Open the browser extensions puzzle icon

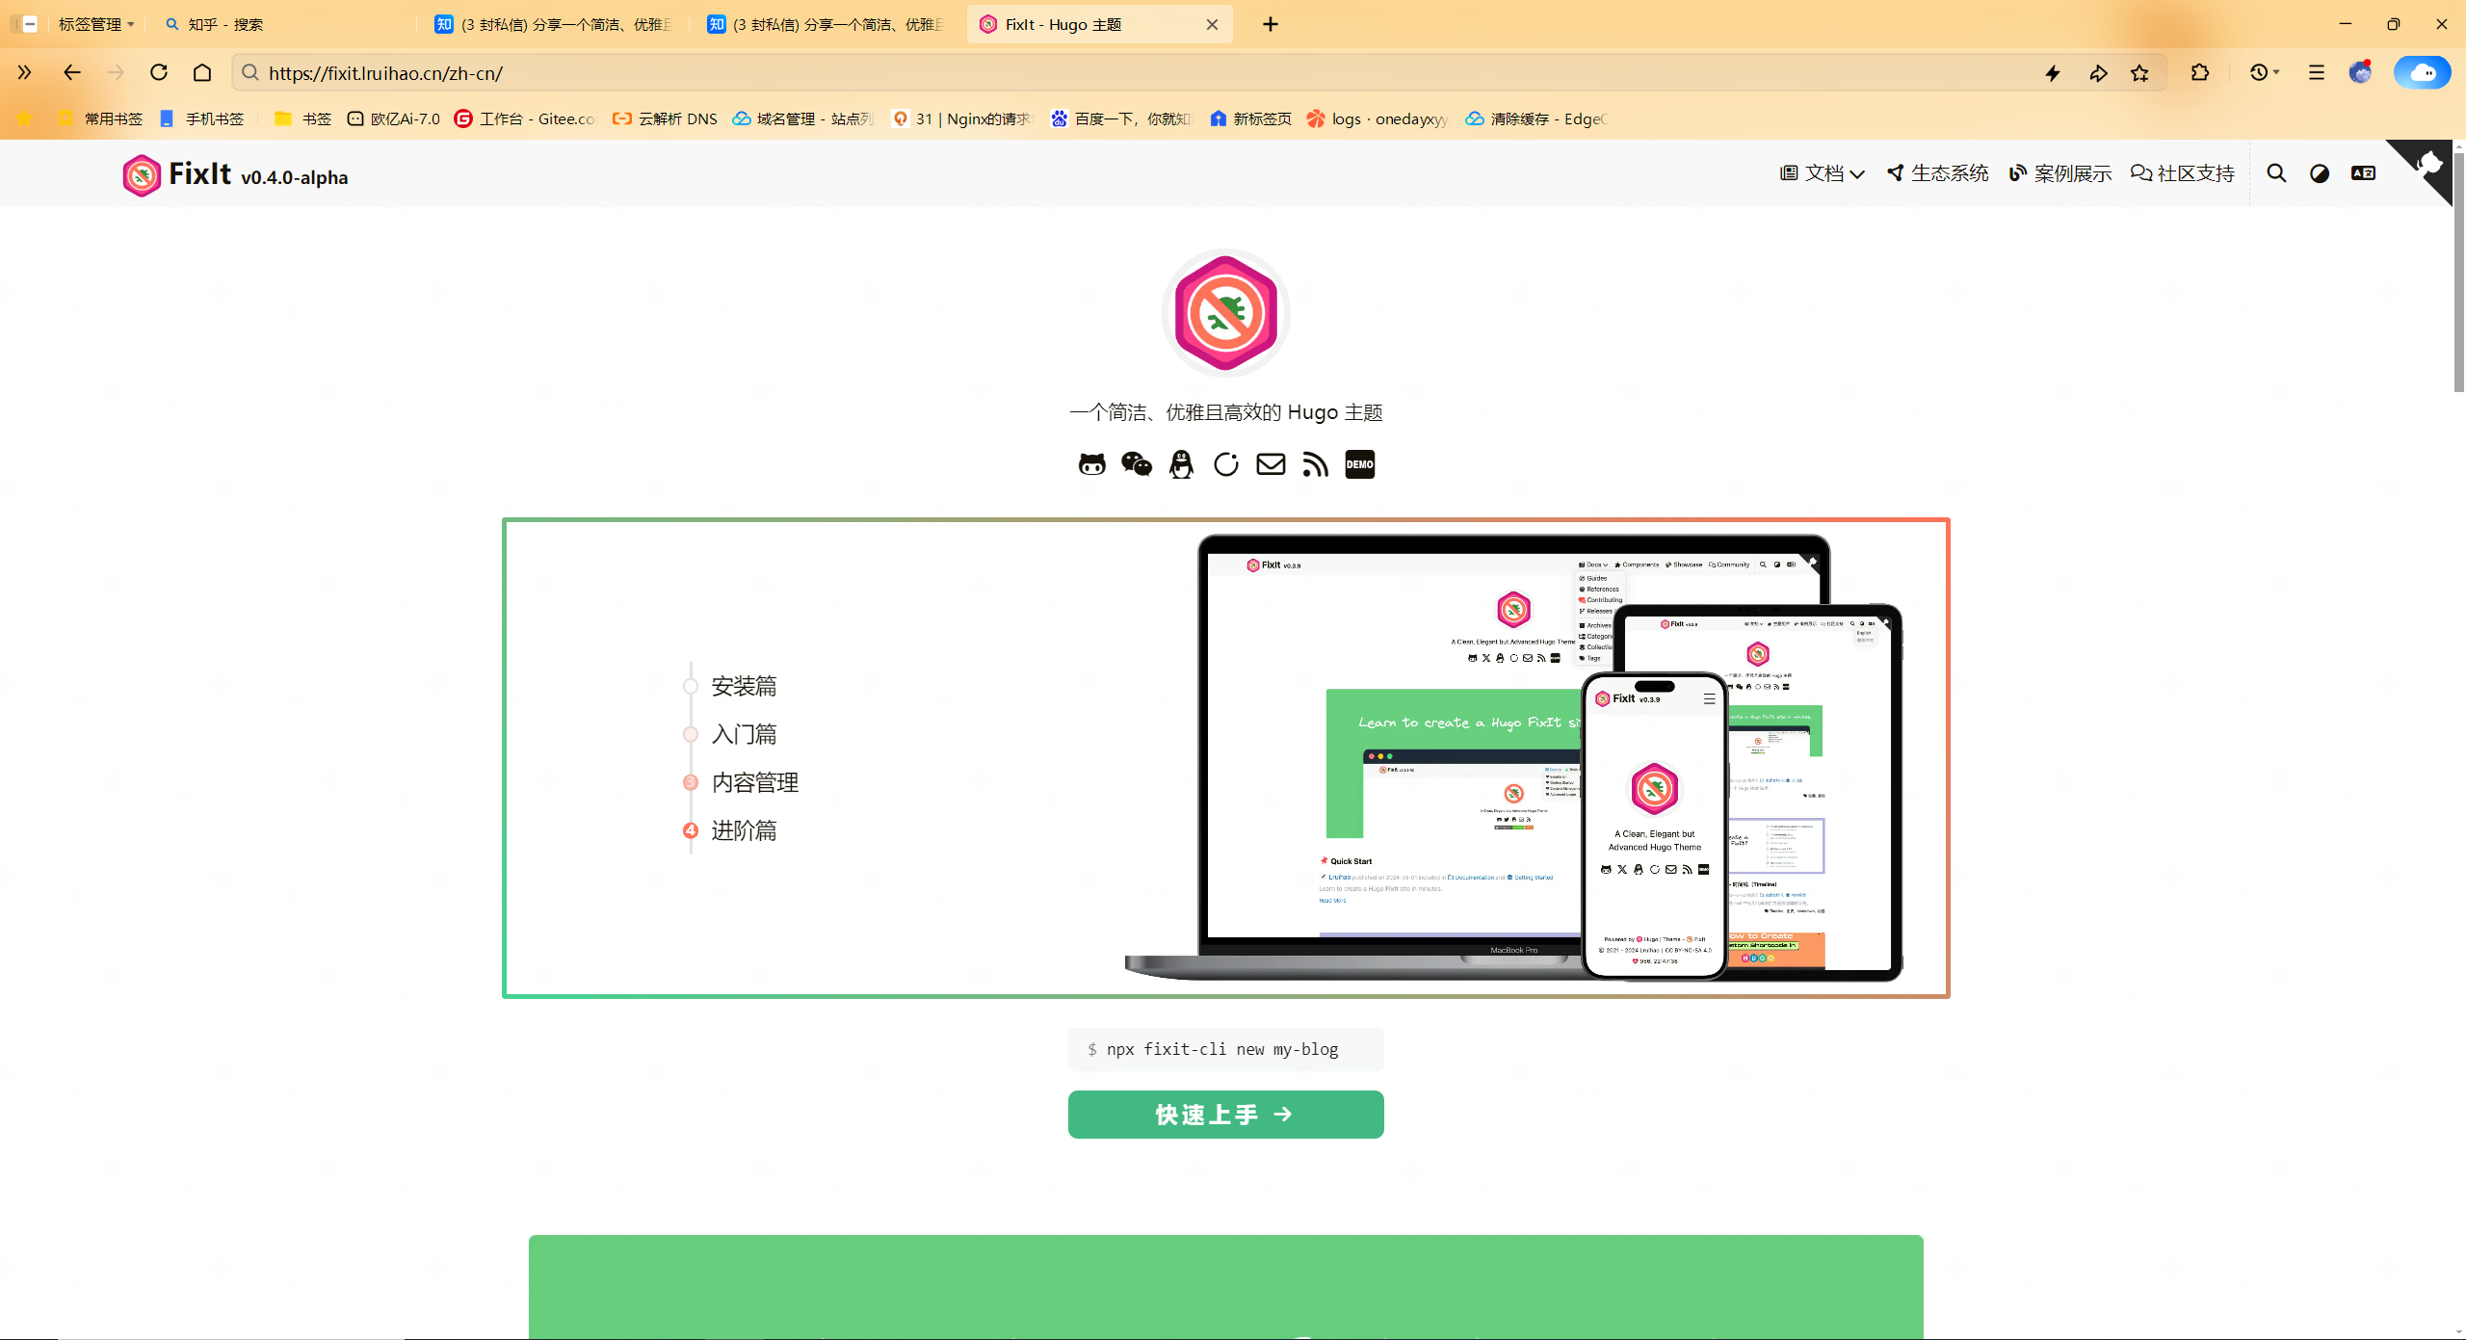click(2199, 72)
